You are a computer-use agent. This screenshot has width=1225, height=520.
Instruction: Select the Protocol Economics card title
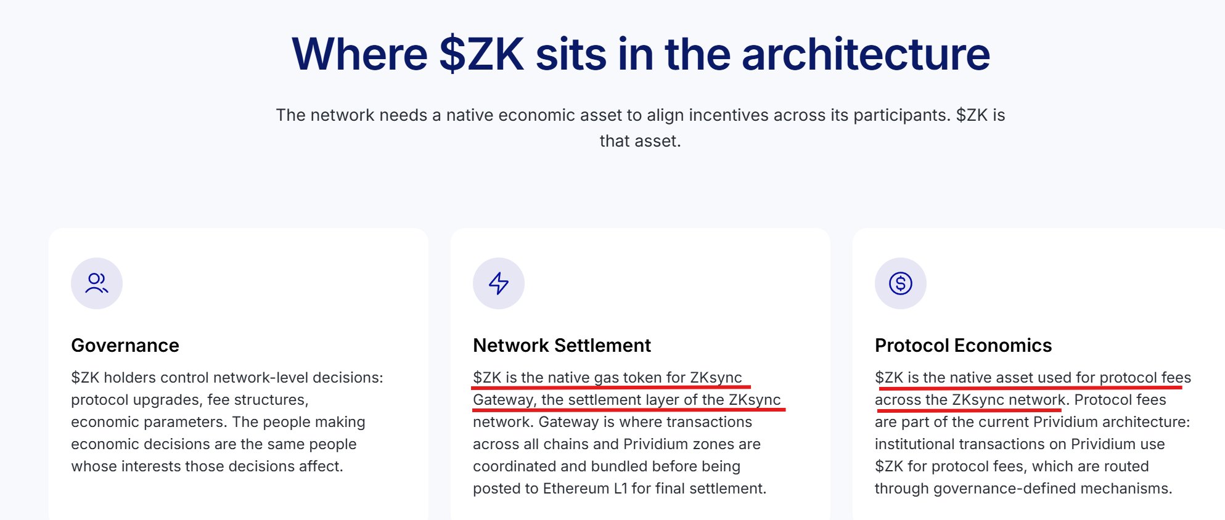coord(963,346)
